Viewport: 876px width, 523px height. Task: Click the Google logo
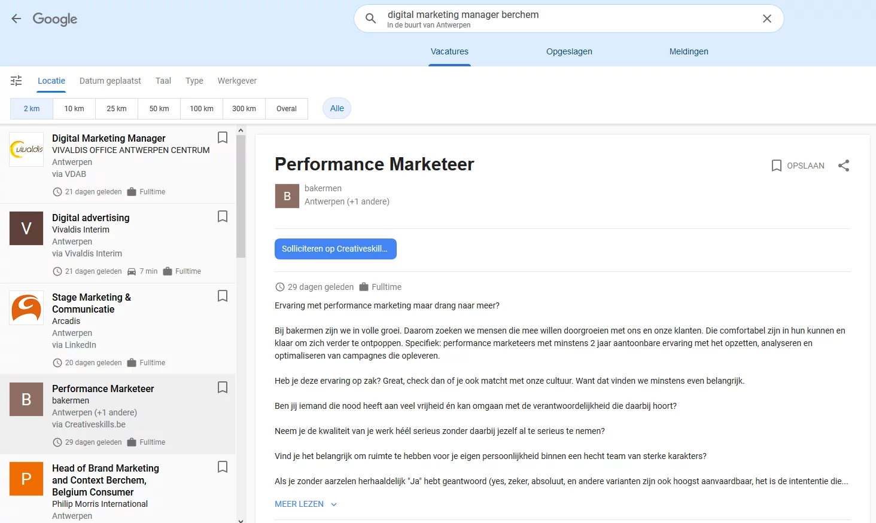click(x=55, y=19)
